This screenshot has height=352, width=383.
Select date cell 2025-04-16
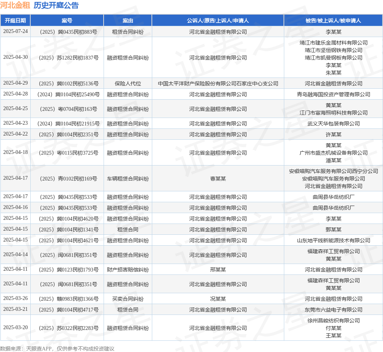click(15, 207)
